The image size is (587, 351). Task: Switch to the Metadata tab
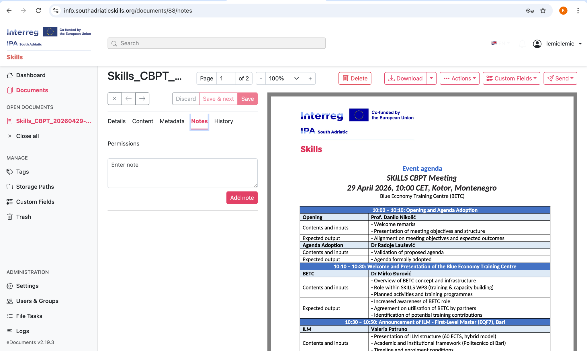[172, 121]
